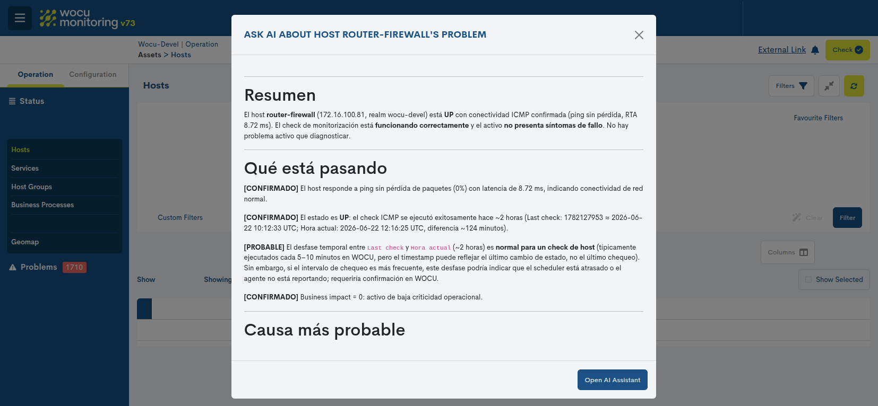Click the 'Last check' code label
This screenshot has width=878, height=406.
(385, 248)
